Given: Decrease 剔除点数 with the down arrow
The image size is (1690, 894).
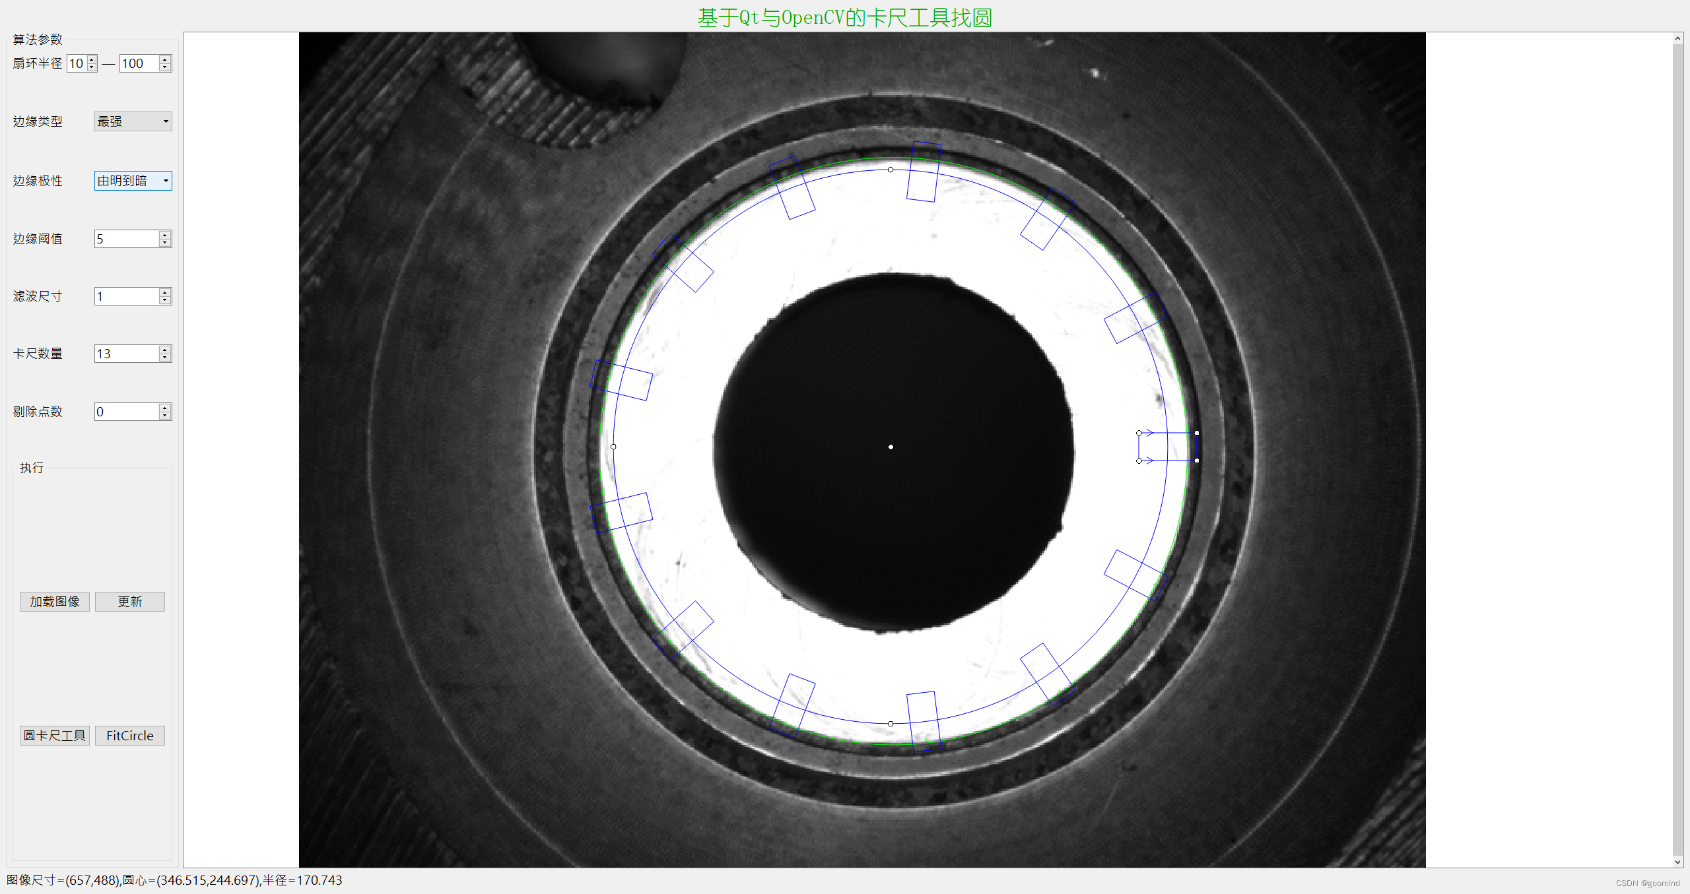Looking at the screenshot, I should (165, 416).
